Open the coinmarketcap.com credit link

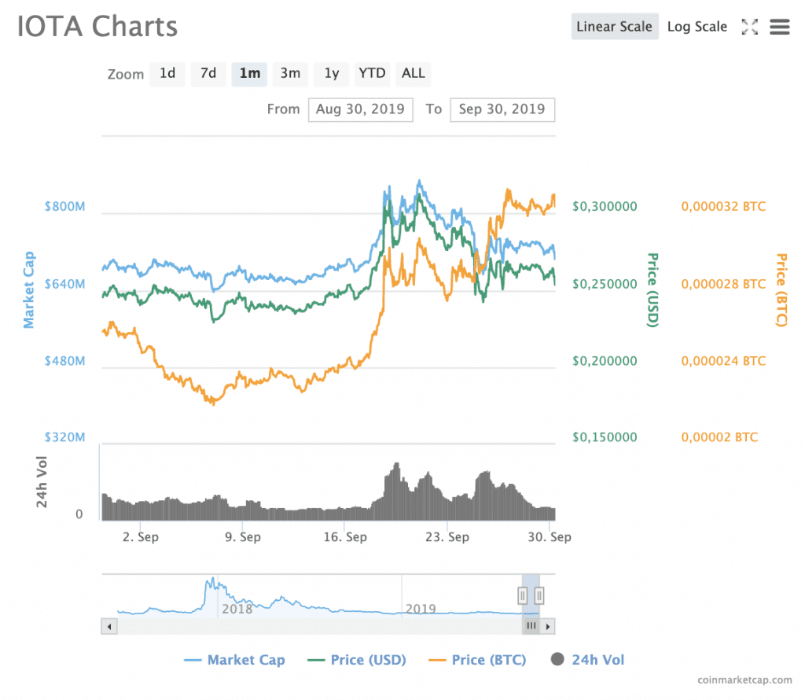(x=744, y=680)
